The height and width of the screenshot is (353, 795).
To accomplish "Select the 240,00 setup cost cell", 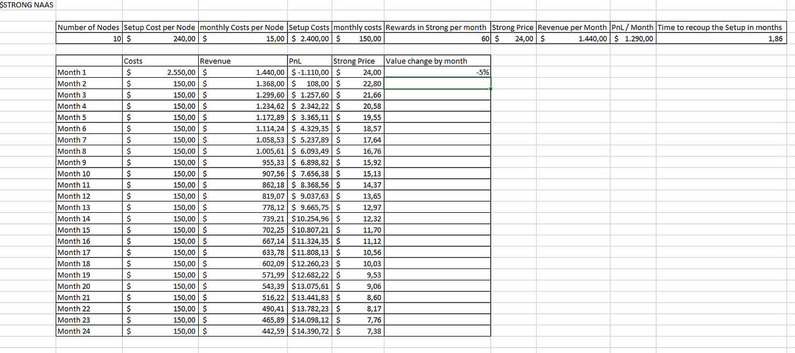I will (160, 39).
